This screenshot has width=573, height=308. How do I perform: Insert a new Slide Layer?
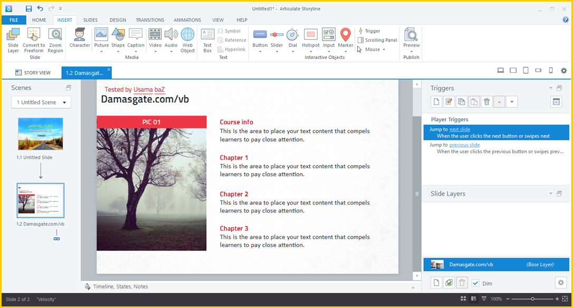pyautogui.click(x=13, y=40)
